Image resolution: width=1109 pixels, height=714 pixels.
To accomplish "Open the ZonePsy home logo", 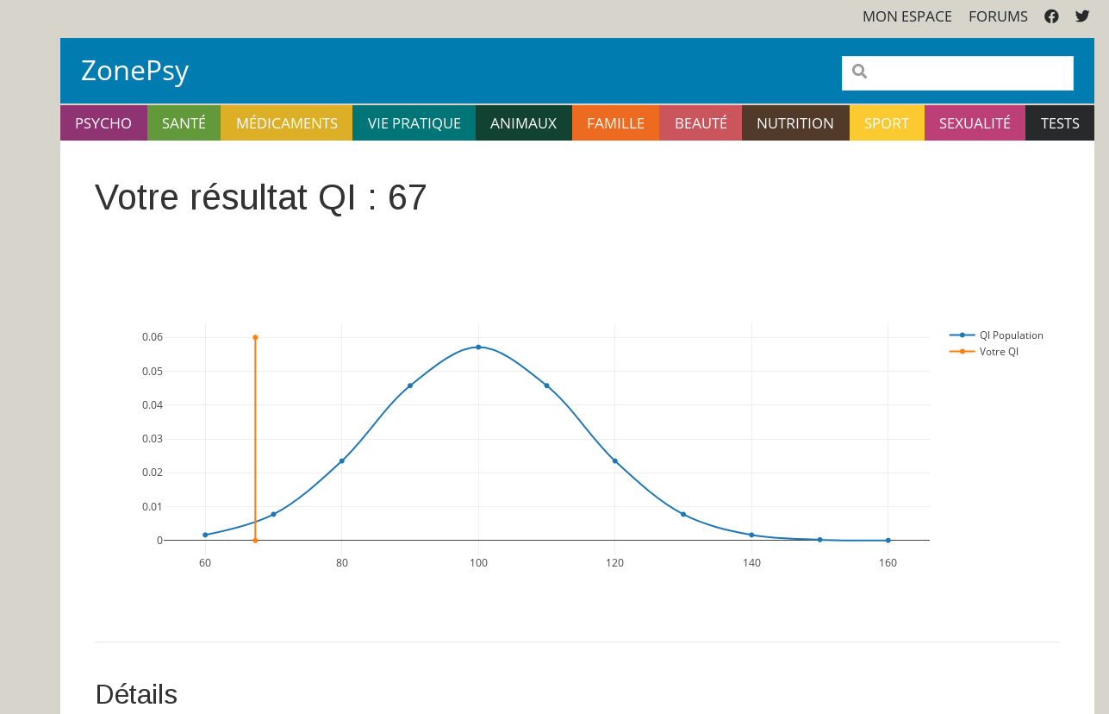I will pyautogui.click(x=134, y=71).
